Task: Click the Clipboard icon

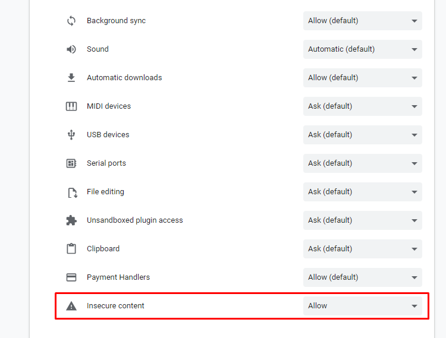Action: 71,249
